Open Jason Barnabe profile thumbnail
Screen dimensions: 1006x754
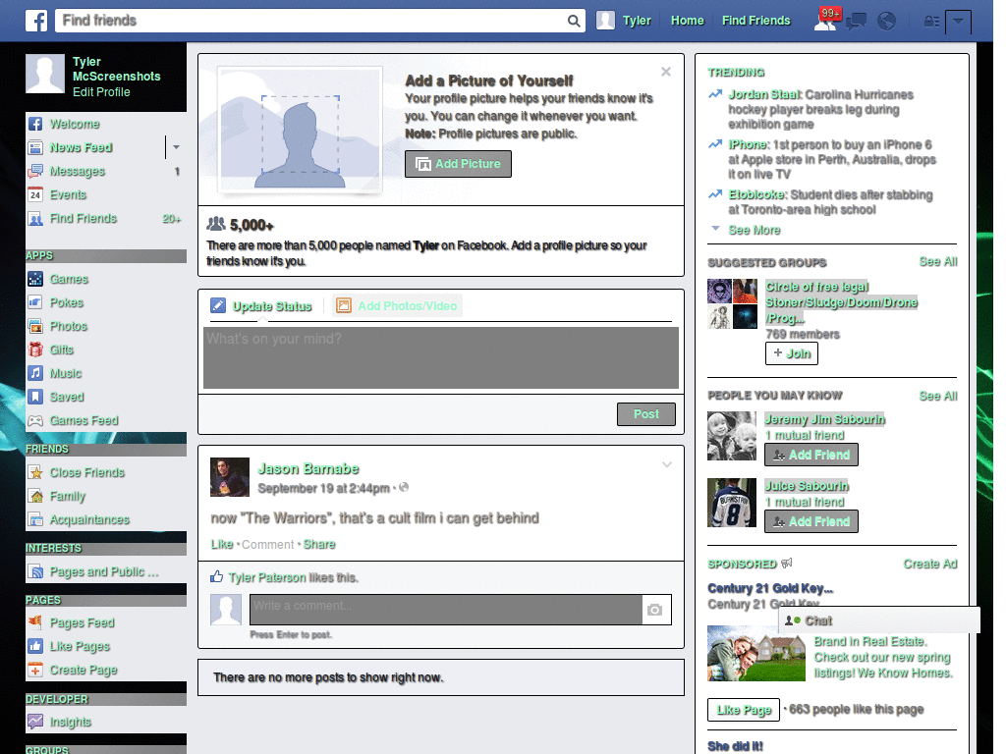pos(230,477)
